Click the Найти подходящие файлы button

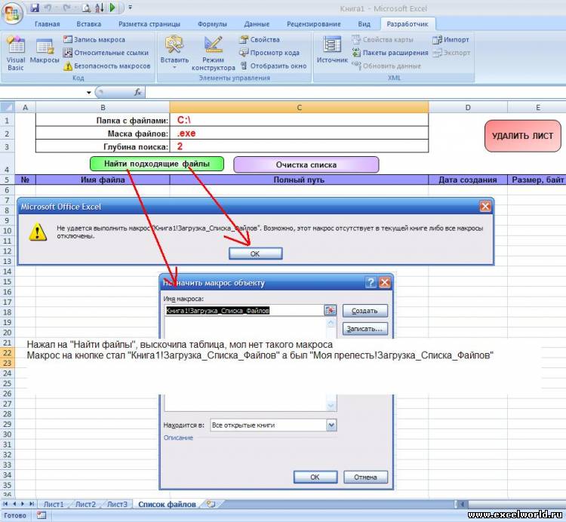[157, 164]
